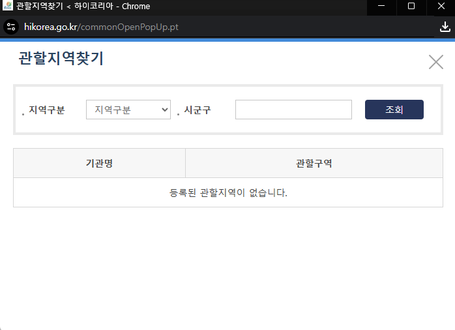
Task: Click the 조회 search button
Action: point(394,110)
